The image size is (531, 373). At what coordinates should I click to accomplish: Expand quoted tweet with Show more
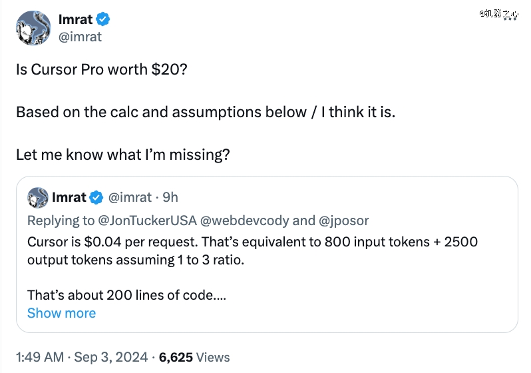click(x=62, y=313)
